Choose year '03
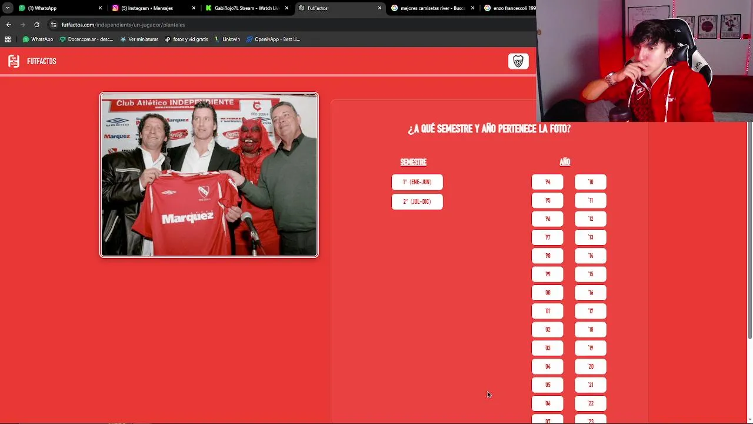Viewport: 753px width, 424px height. click(x=548, y=348)
